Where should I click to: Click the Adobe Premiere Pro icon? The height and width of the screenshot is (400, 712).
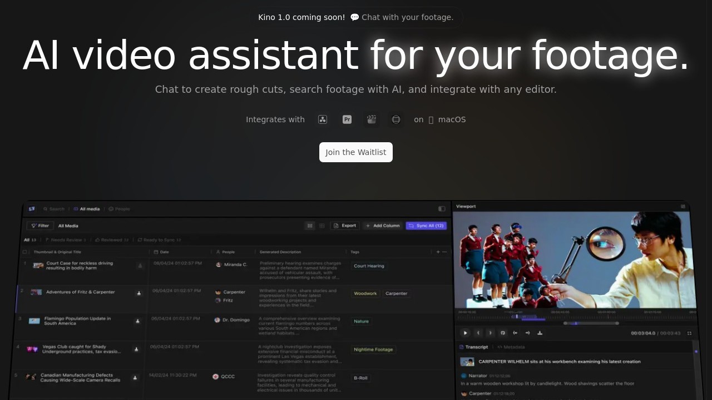coord(347,119)
